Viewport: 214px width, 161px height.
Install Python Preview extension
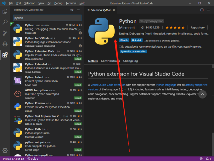coord(78,111)
